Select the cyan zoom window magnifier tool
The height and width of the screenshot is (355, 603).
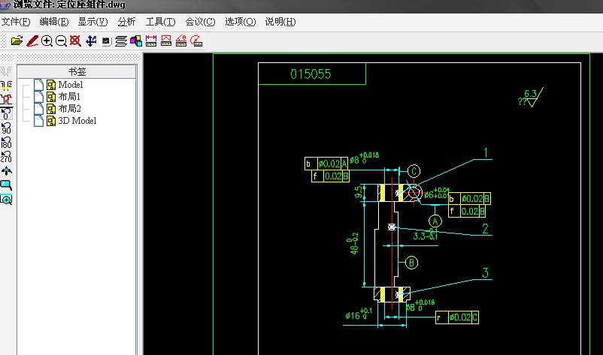(6, 185)
